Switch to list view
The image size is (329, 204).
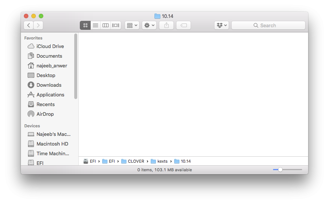click(95, 25)
